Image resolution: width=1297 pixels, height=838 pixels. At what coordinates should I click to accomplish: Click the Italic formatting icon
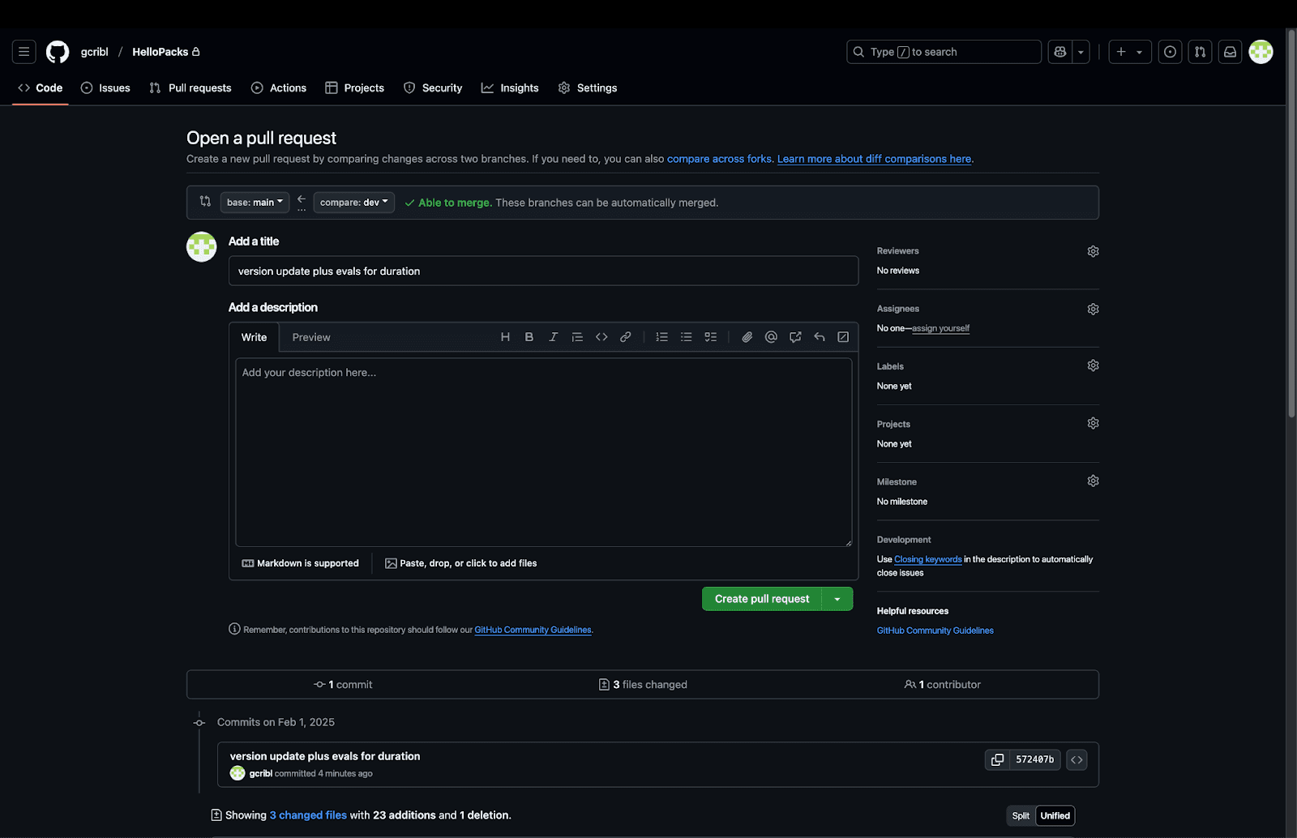pos(553,337)
